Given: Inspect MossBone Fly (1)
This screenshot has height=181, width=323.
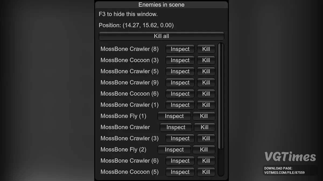Looking at the screenshot, I should coord(174,116).
